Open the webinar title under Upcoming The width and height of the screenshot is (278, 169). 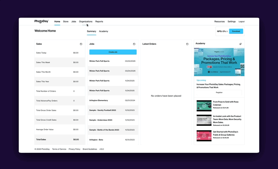pyautogui.click(x=218, y=86)
